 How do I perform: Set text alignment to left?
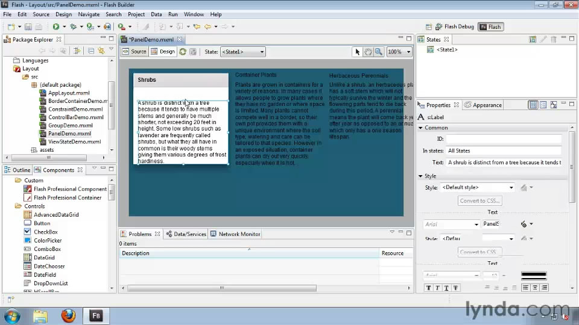point(525,288)
